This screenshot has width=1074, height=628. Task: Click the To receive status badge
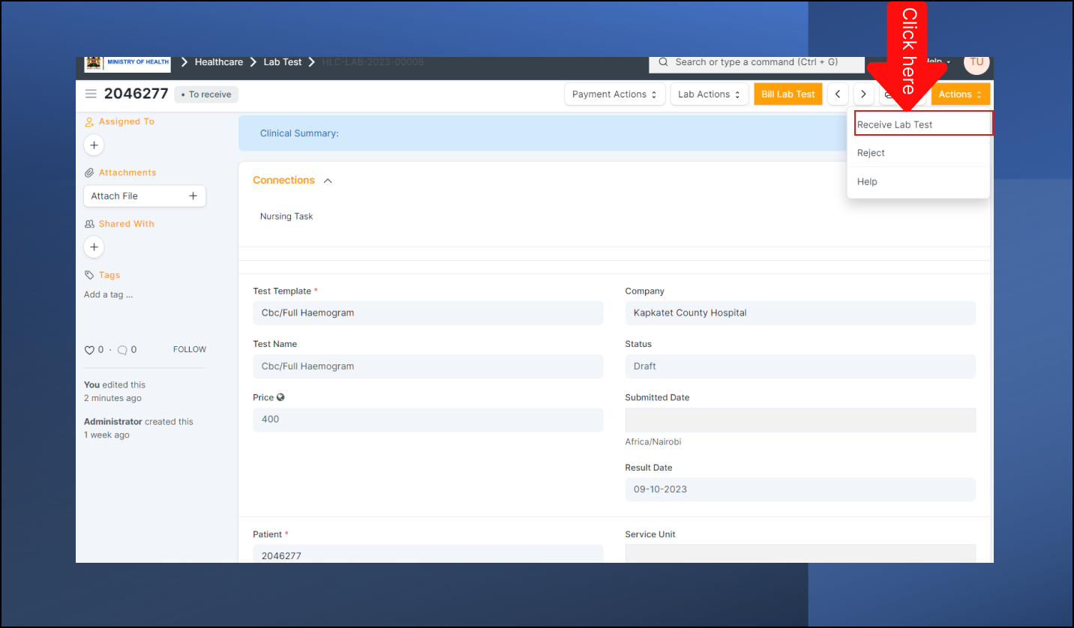206,94
